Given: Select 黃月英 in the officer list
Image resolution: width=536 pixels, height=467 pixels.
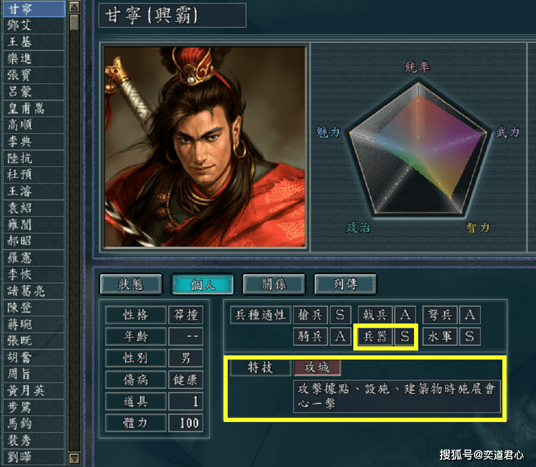Looking at the screenshot, I should [34, 391].
